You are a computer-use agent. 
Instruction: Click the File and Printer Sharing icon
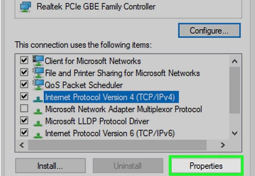38,73
